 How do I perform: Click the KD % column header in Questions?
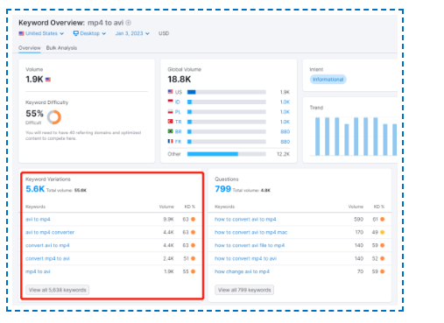379,207
